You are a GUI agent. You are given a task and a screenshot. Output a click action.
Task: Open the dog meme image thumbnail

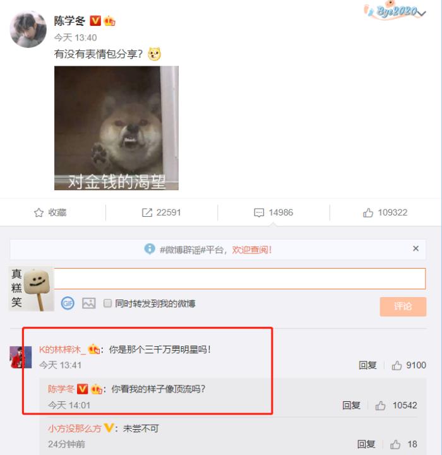(x=116, y=128)
